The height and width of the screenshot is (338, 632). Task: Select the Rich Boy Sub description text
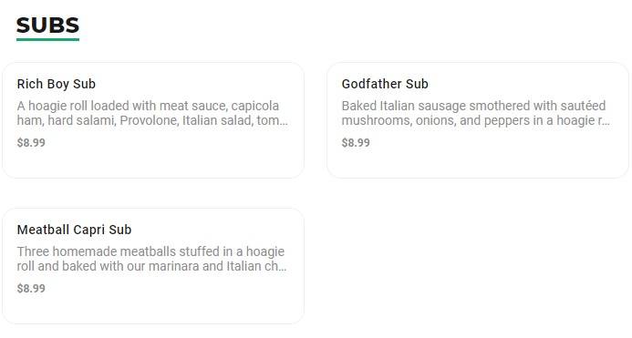(152, 113)
